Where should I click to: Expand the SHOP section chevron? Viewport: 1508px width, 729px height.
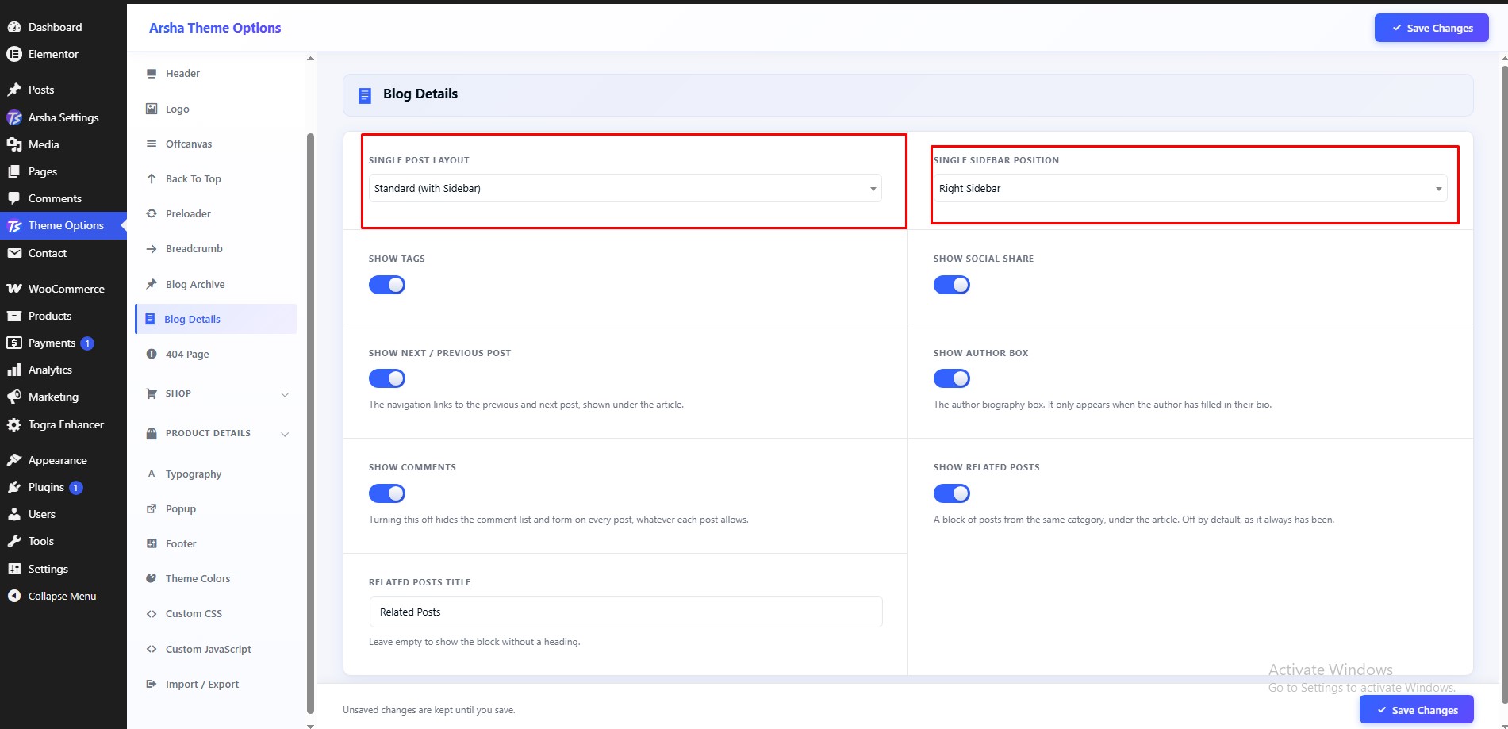click(x=285, y=394)
